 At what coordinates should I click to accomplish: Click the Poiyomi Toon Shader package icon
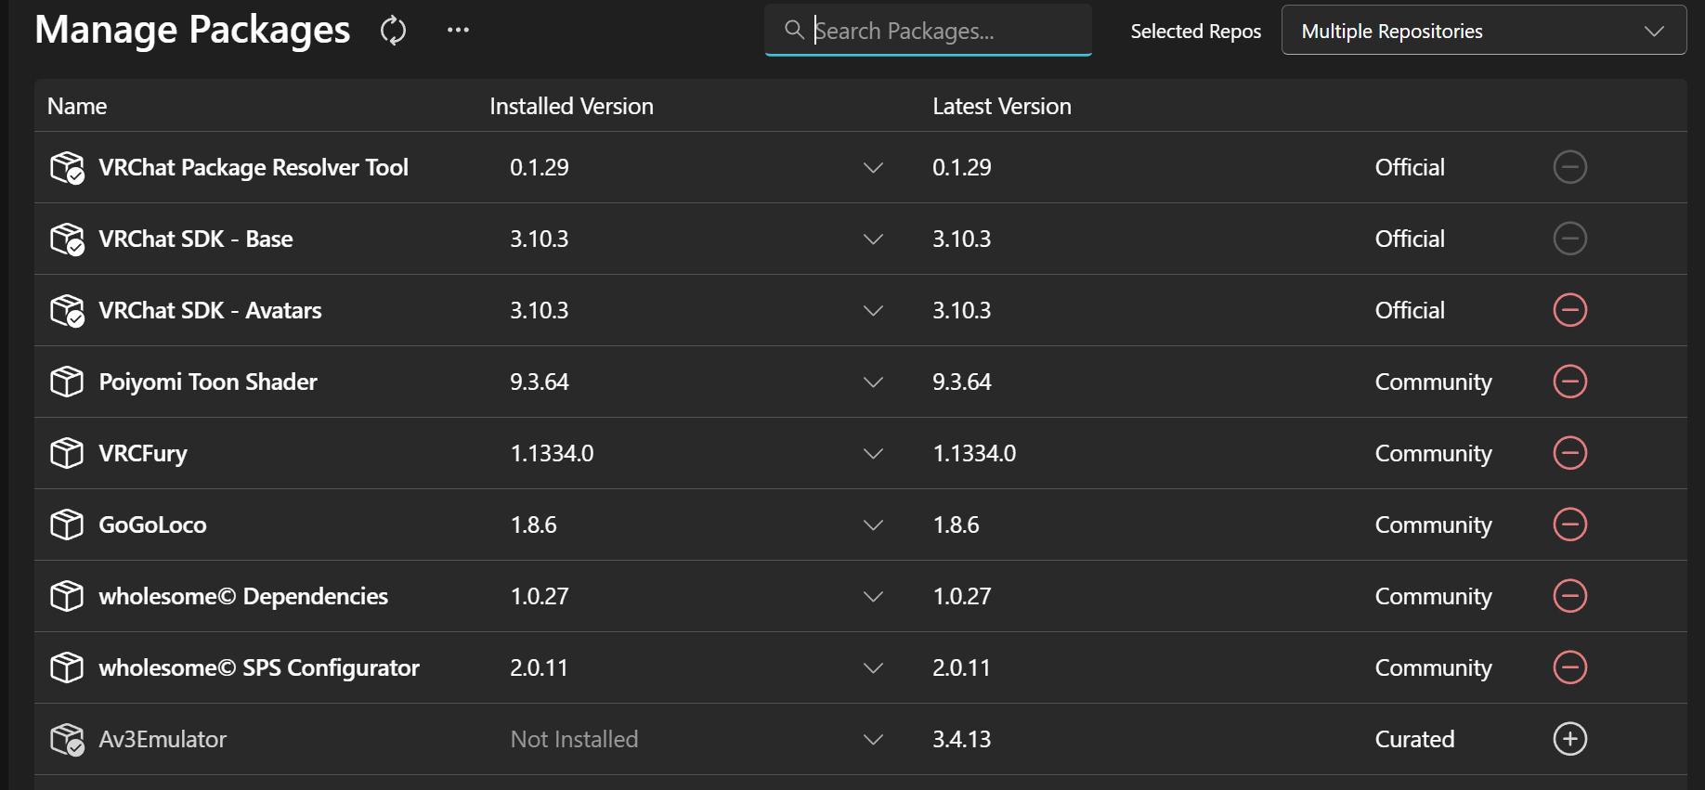(x=67, y=382)
